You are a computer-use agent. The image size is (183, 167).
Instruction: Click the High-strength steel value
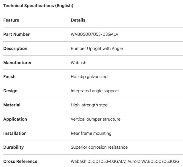pos(89,105)
